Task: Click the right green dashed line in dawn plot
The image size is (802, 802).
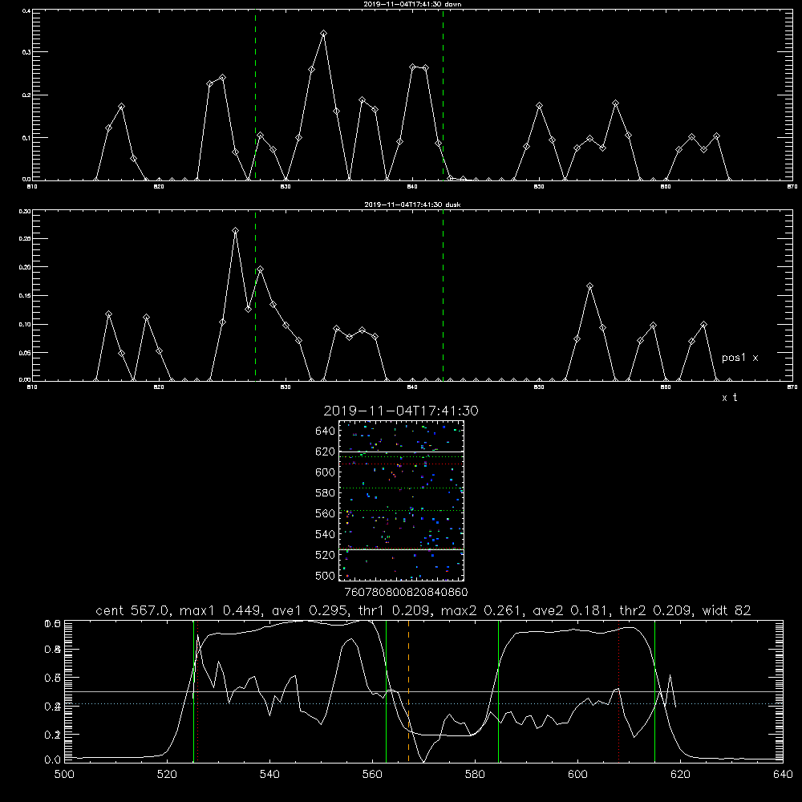Action: 443,95
